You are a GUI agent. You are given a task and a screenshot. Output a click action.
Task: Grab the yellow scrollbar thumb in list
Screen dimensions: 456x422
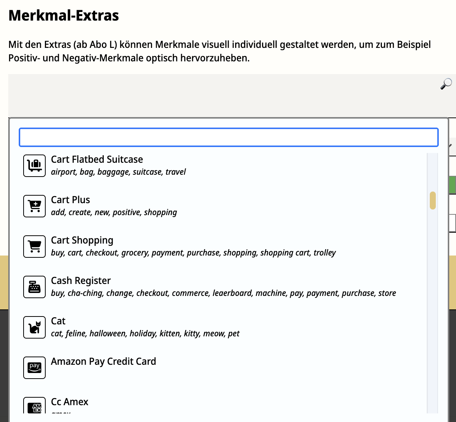433,201
